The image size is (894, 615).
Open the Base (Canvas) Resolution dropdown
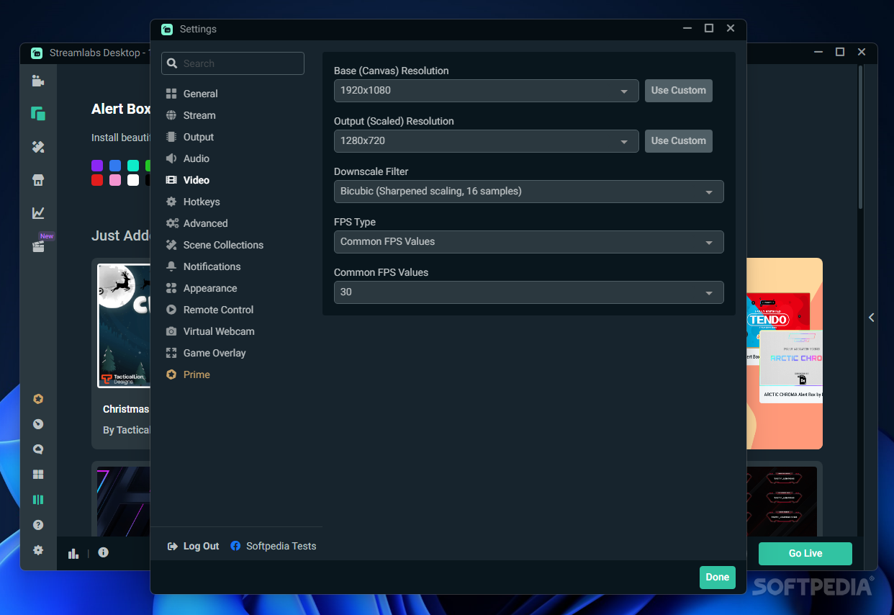pos(486,91)
